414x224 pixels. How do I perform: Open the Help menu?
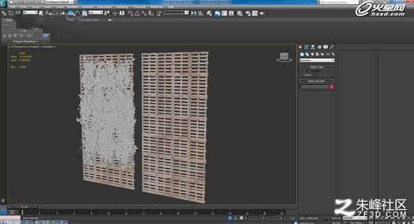tap(171, 7)
